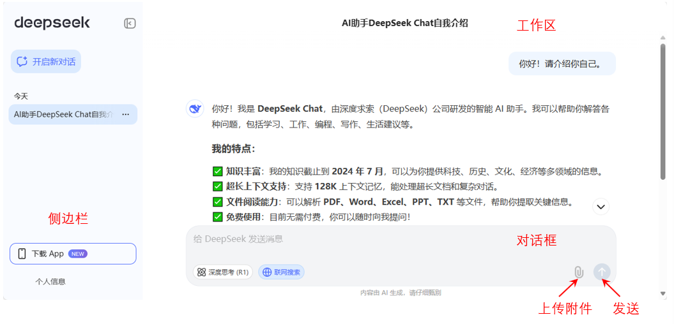Image resolution: width=674 pixels, height=324 pixels.
Task: Click the bold text 128K
Action: tap(326, 187)
